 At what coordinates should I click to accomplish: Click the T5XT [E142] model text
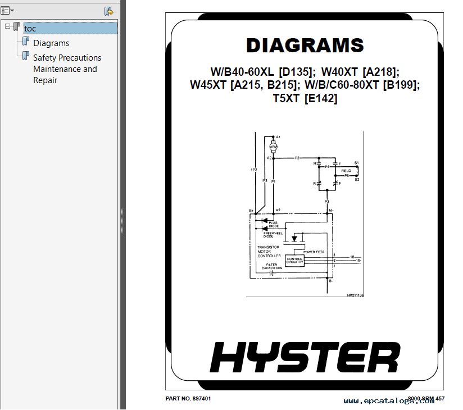click(x=305, y=98)
